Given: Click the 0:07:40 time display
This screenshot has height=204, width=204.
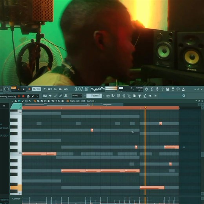Looking at the screenshot, I should click(81, 89).
